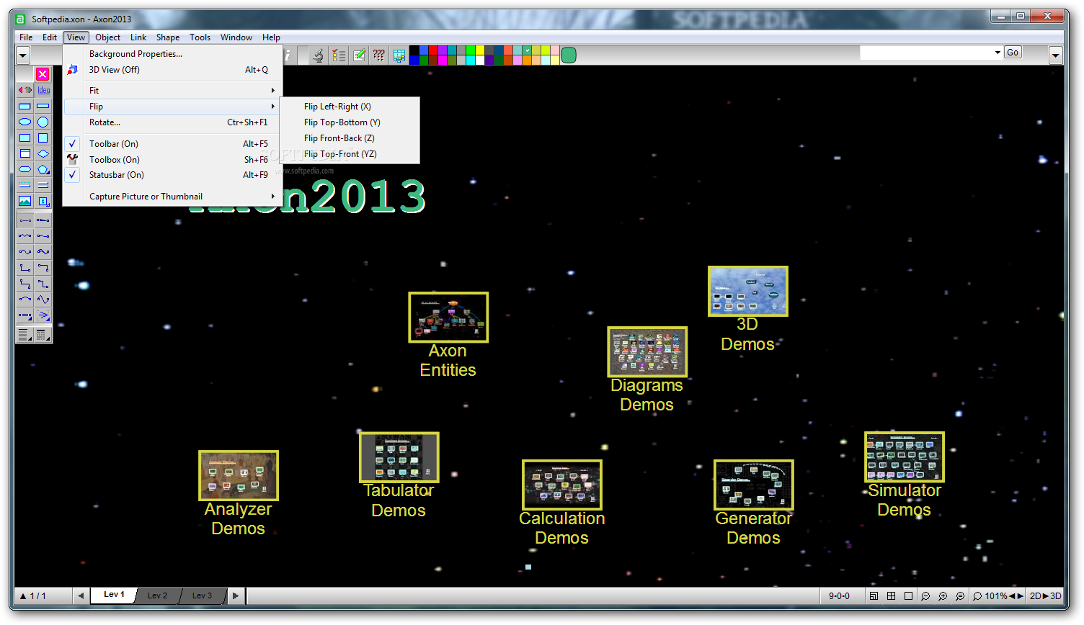Viewport: 1084px width, 625px height.
Task: Open the checklist toolbar icon
Action: pos(339,55)
